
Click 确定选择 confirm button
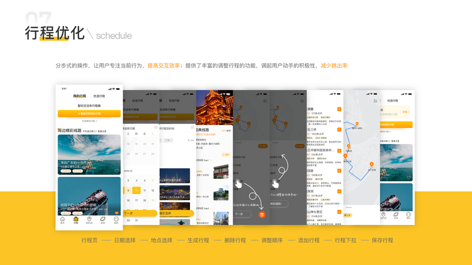tap(177, 213)
